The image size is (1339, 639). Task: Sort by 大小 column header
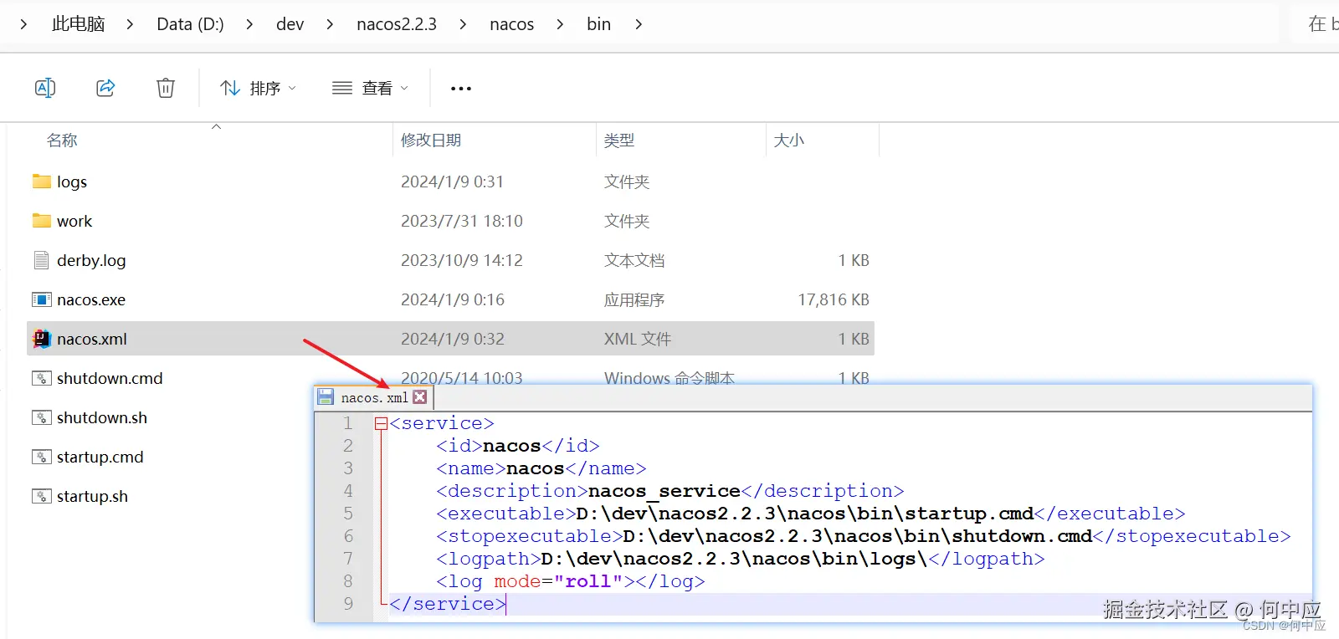point(789,141)
